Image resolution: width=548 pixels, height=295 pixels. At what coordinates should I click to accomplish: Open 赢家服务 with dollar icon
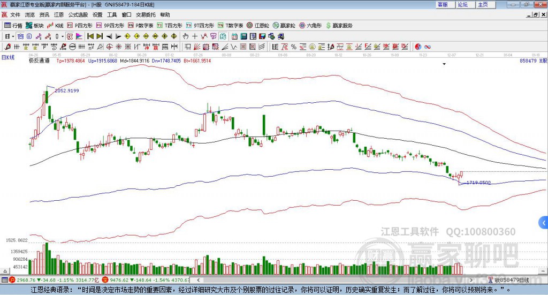pos(339,26)
